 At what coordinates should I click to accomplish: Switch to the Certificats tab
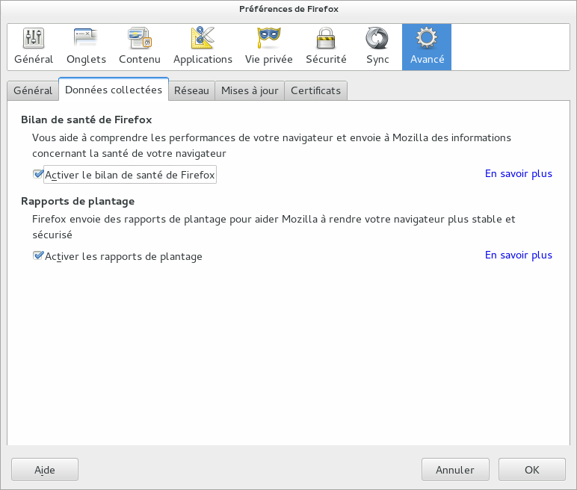(315, 90)
